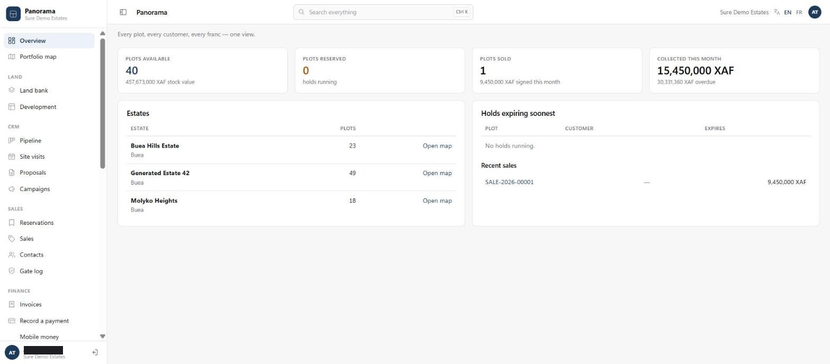Click the Plots Reserved value 0
Viewport: 830px width, 364px height.
305,70
